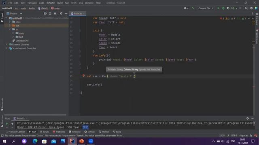Screen dimensions: 259x145
Task: Open the Refactor menu
Action: [51, 3]
